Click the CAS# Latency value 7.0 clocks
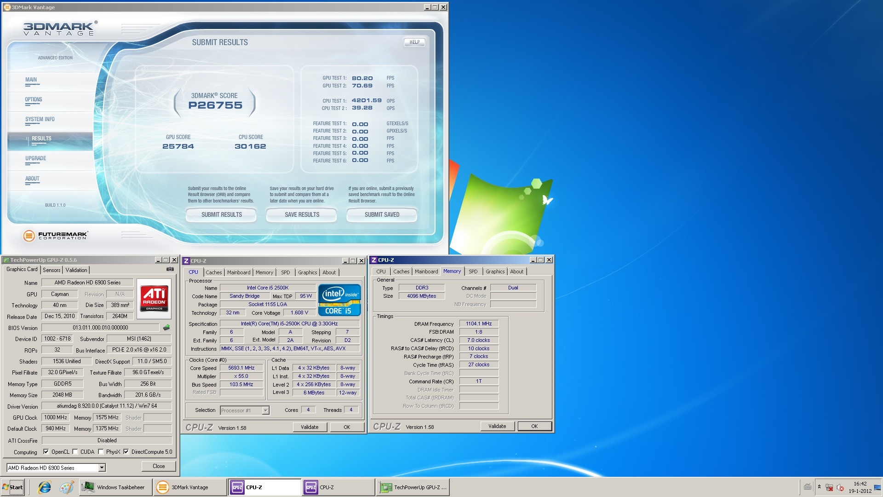Viewport: 883px width, 497px height. [479, 340]
